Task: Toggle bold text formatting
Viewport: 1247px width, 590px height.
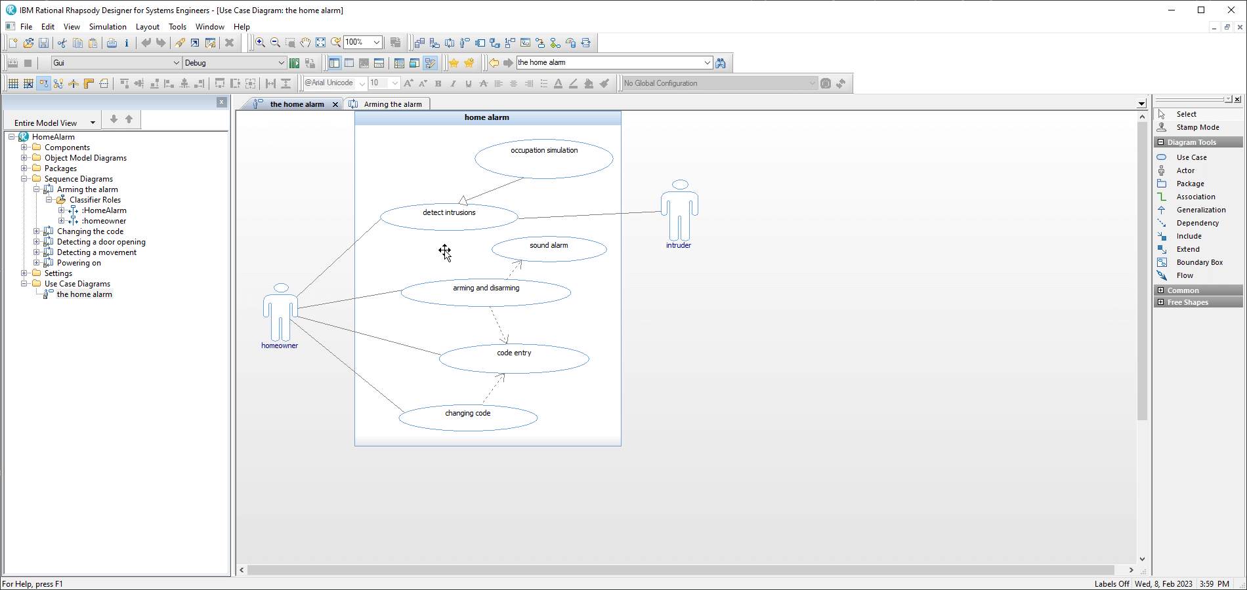Action: point(438,83)
